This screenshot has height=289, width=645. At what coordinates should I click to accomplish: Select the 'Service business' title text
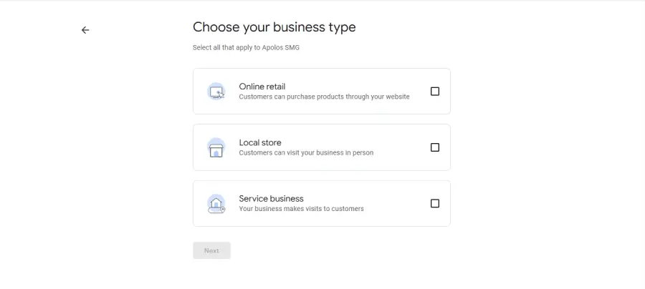click(271, 199)
